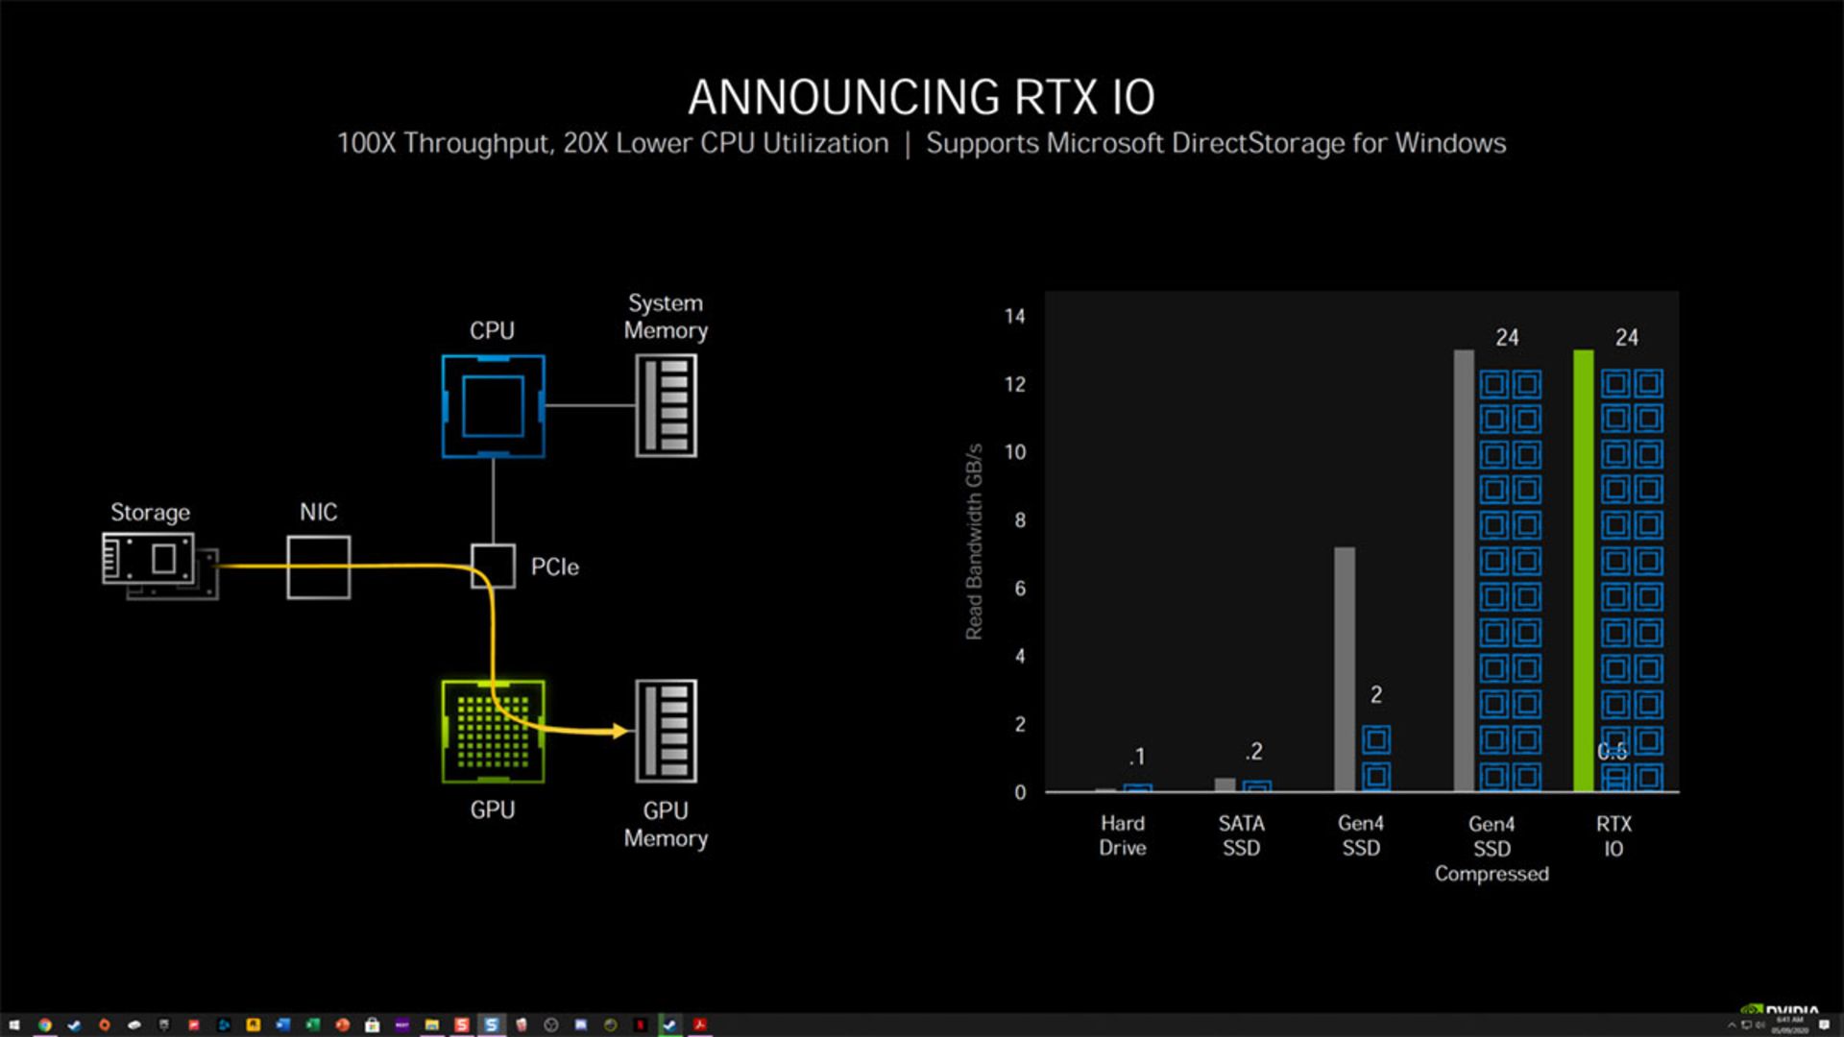The height and width of the screenshot is (1037, 1844).
Task: Click '100X Throughput, 20X Lower CPU Utilization' text
Action: coord(613,143)
